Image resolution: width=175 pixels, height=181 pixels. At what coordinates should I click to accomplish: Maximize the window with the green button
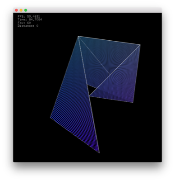[26, 10]
